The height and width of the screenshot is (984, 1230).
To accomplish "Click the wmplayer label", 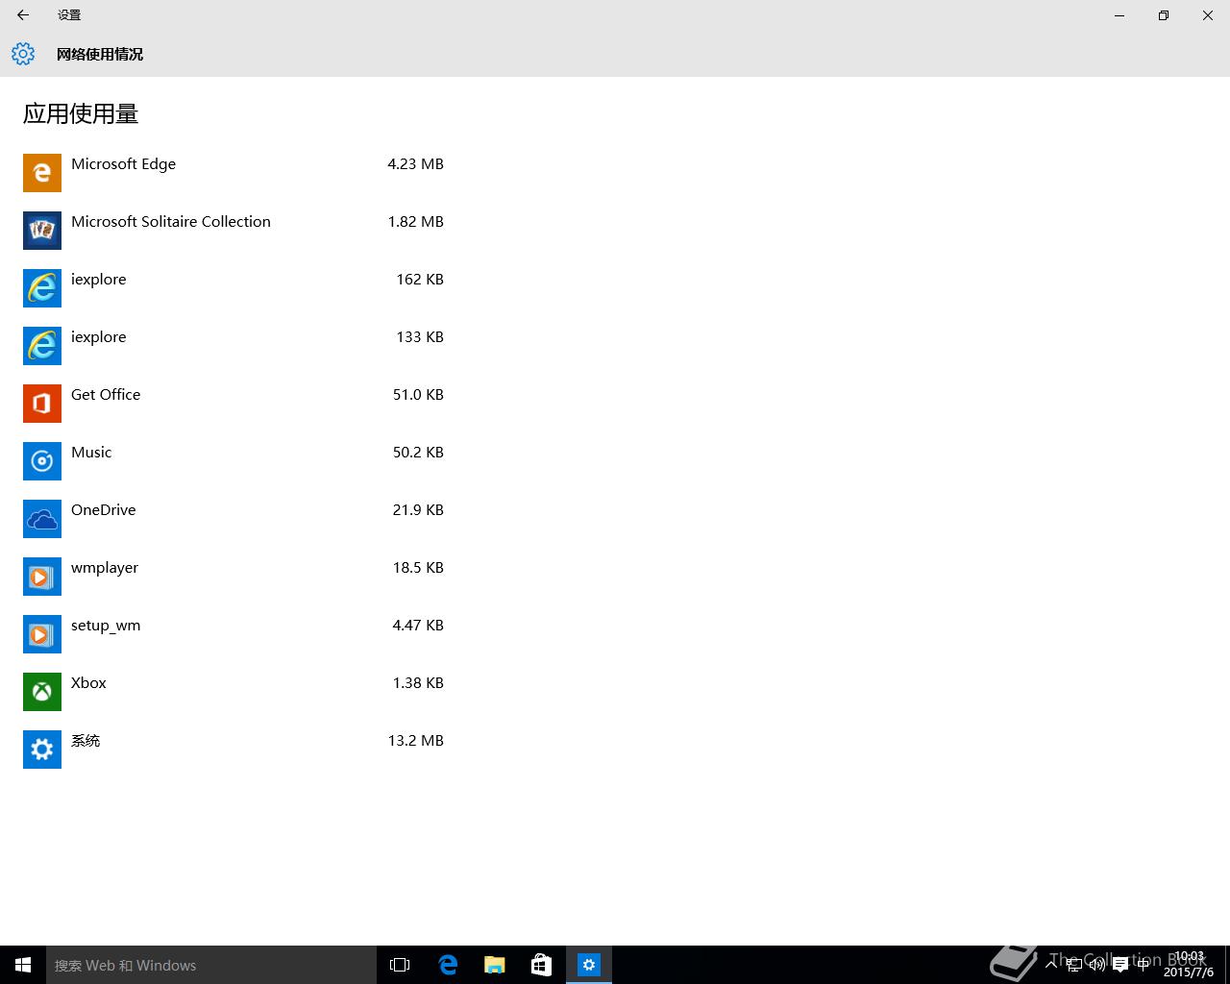I will (105, 568).
